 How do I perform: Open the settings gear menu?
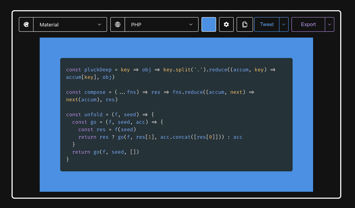point(226,24)
